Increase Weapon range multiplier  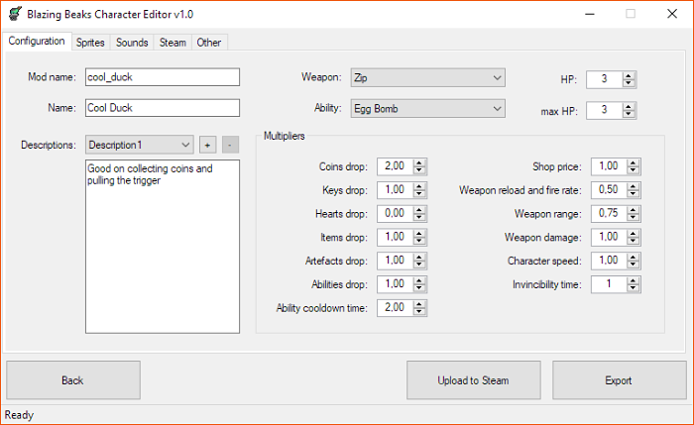pyautogui.click(x=634, y=210)
